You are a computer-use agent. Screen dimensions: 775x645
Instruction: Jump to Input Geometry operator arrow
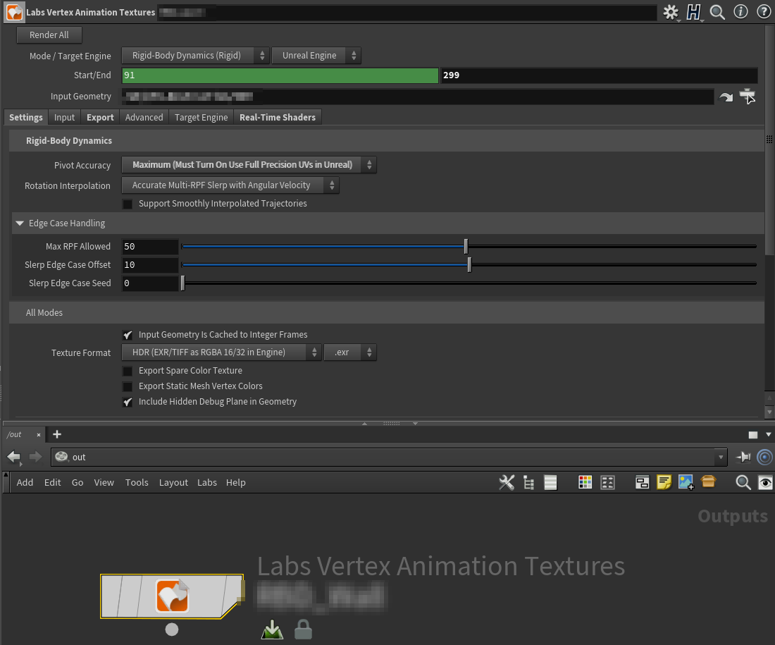click(x=726, y=97)
